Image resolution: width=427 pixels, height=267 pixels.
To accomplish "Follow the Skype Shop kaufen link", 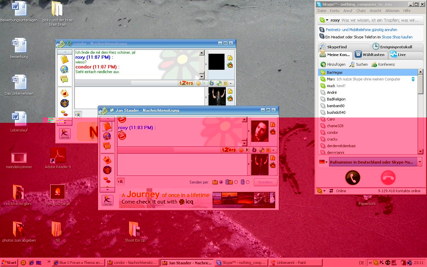I will coord(397,37).
